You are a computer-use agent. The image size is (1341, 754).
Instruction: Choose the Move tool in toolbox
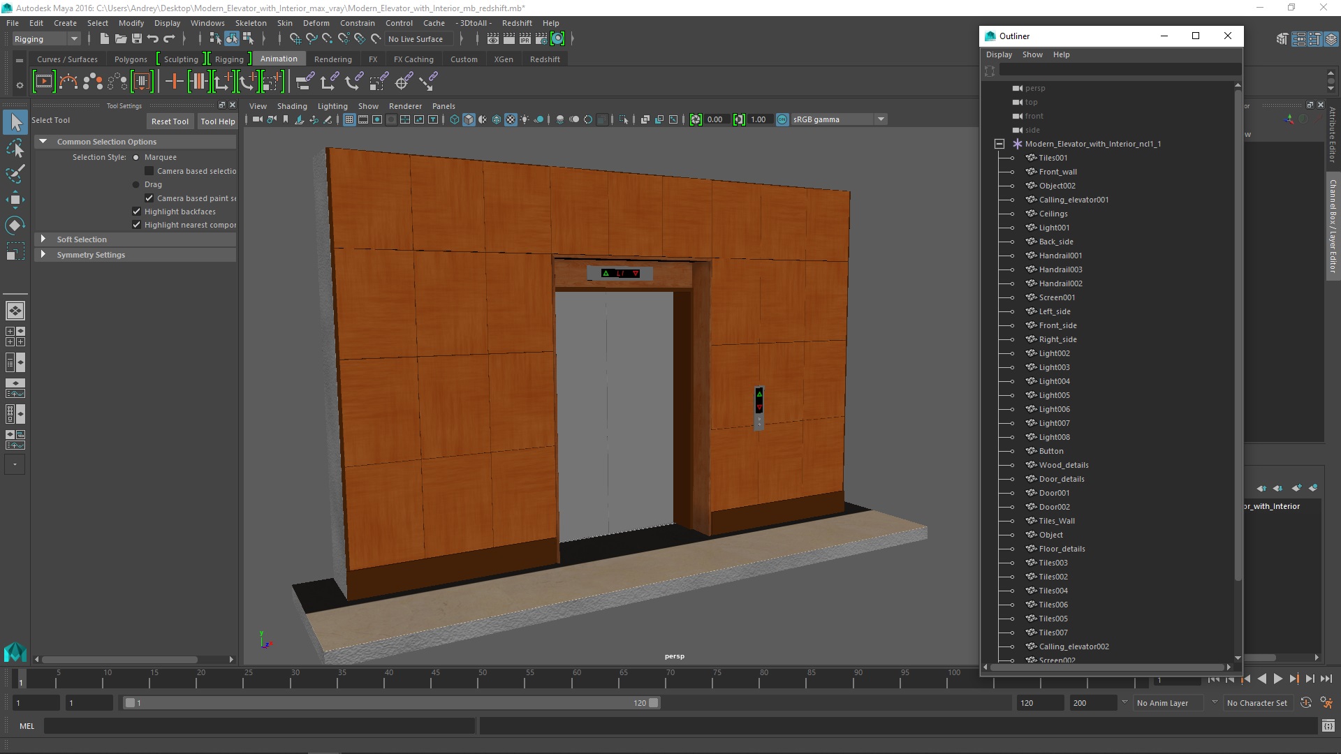(15, 200)
